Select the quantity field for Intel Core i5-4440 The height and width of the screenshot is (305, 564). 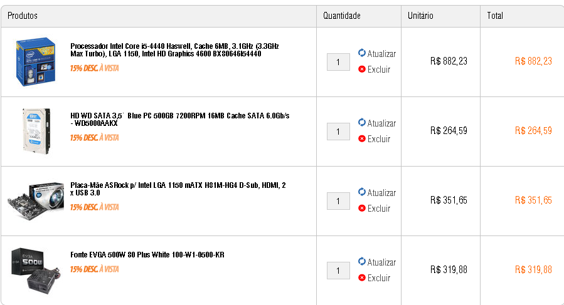(338, 62)
